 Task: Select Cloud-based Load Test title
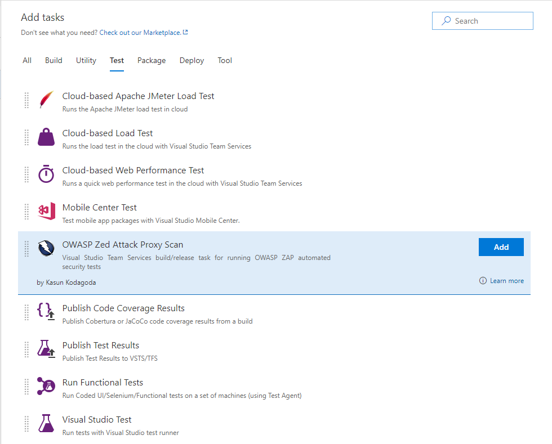click(108, 133)
